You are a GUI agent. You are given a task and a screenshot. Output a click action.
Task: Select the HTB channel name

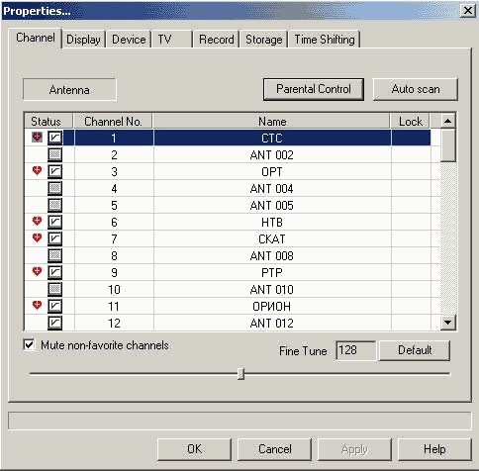click(x=272, y=222)
